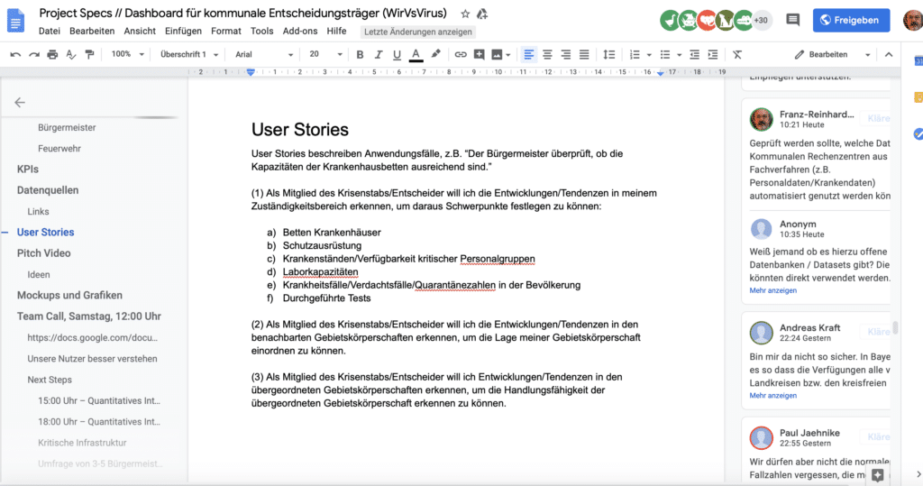The image size is (923, 486).
Task: Open the Überschrift 1 style dropdown
Action: click(x=189, y=54)
